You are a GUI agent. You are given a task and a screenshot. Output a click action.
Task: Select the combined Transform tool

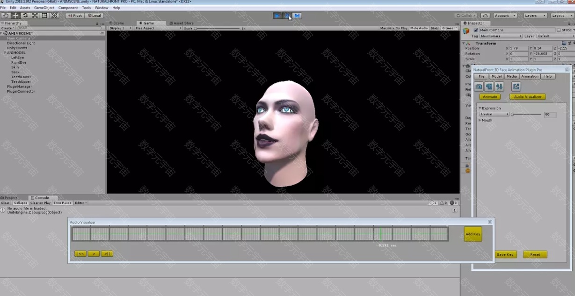pos(55,15)
